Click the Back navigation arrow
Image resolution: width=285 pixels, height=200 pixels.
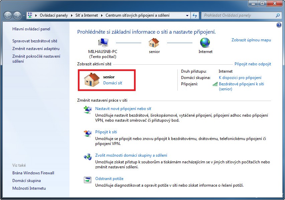(x=8, y=15)
